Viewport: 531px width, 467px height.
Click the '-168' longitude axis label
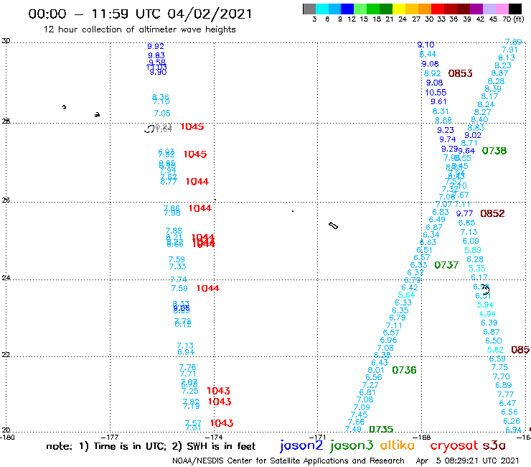[x=422, y=438]
